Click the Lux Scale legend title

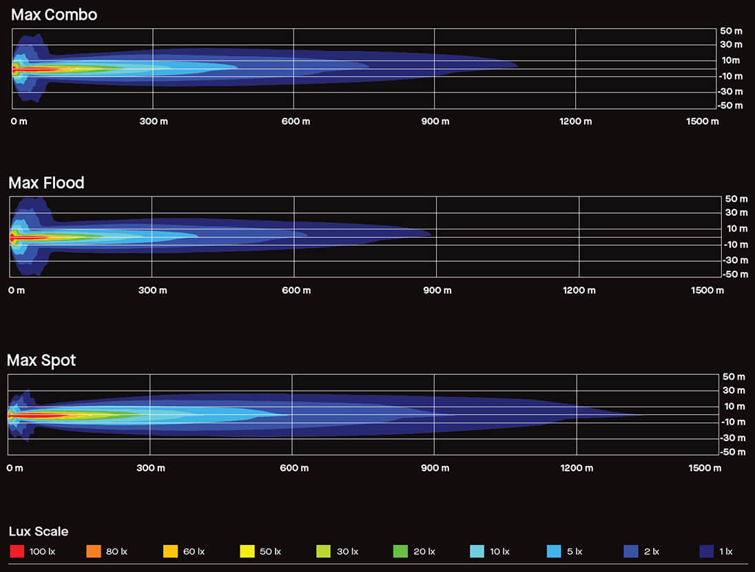pyautogui.click(x=39, y=531)
